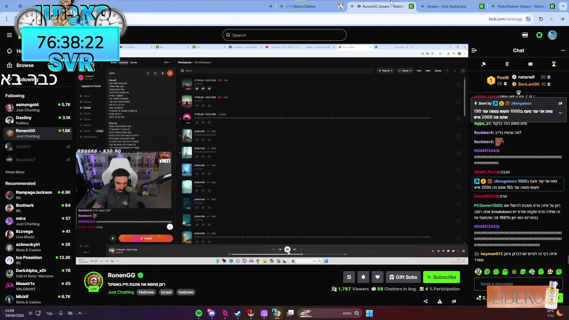Open Just Chatting category link

[x=120, y=292]
